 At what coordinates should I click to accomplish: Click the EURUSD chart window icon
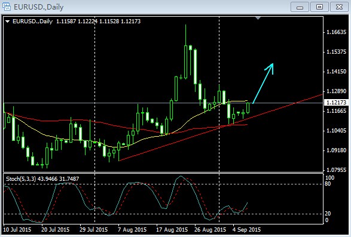point(7,7)
